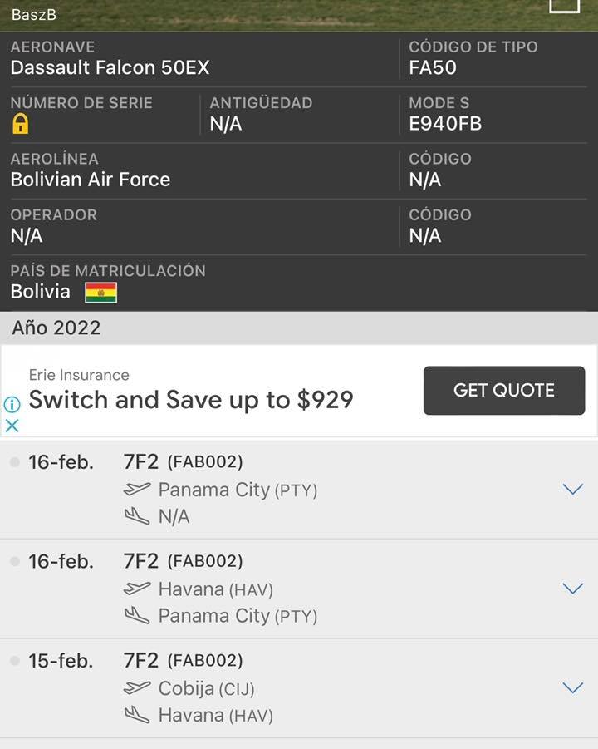Screen dimensions: 598x749
Task: Click the Mode S code E940FB
Action: (445, 124)
